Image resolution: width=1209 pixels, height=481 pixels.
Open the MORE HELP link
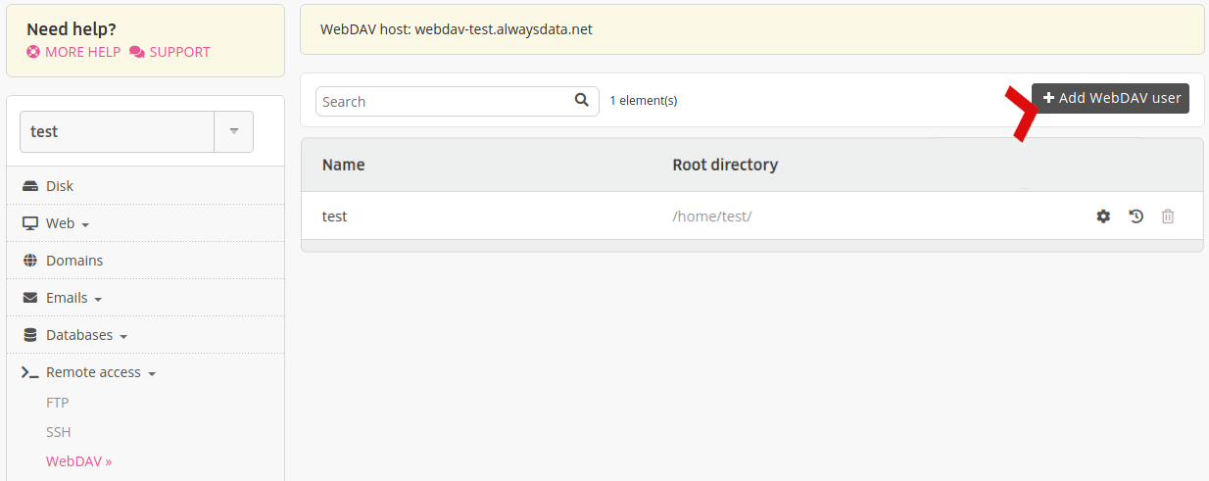[x=73, y=52]
